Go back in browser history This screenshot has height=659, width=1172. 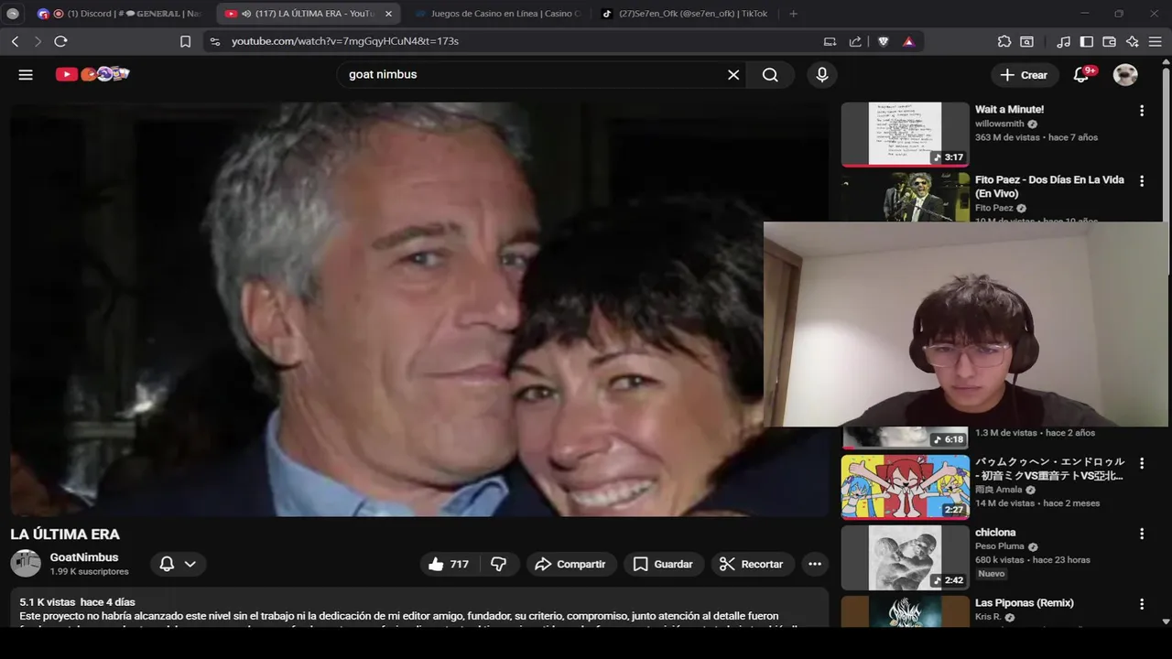15,41
